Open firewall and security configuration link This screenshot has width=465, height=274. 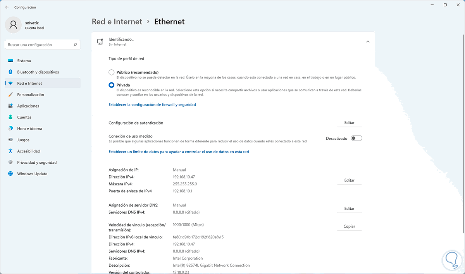(152, 104)
